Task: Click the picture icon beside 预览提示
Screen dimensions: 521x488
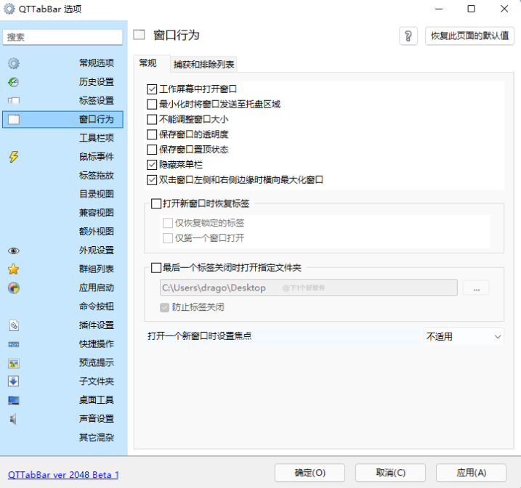Action: [x=14, y=363]
